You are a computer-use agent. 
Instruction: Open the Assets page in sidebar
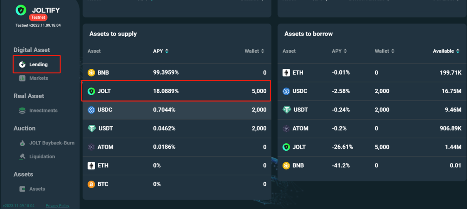pyautogui.click(x=32, y=189)
